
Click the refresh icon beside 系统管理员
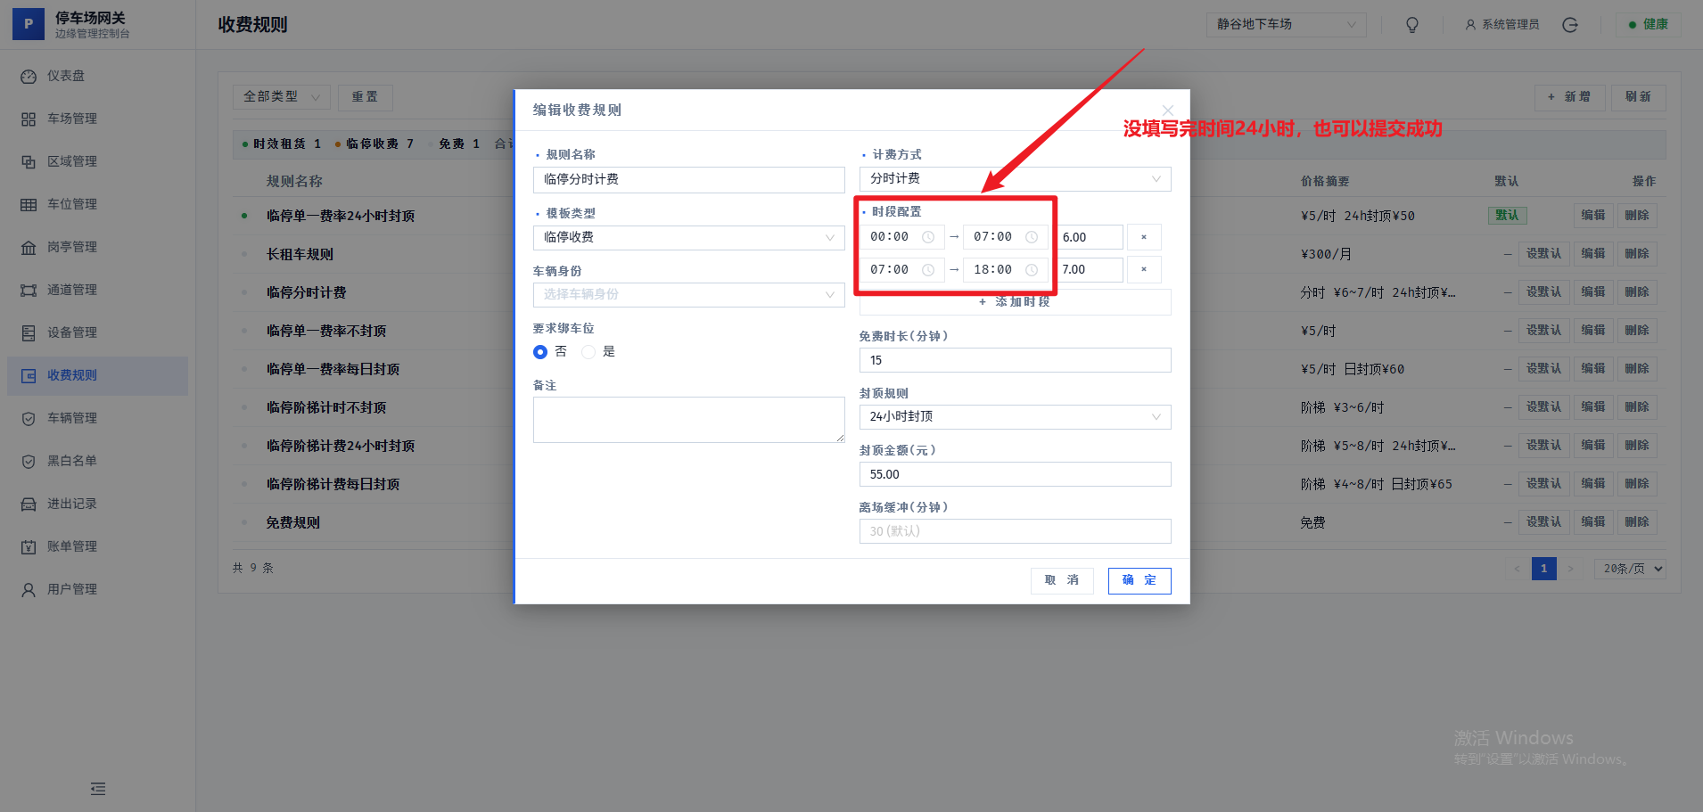pyautogui.click(x=1570, y=24)
